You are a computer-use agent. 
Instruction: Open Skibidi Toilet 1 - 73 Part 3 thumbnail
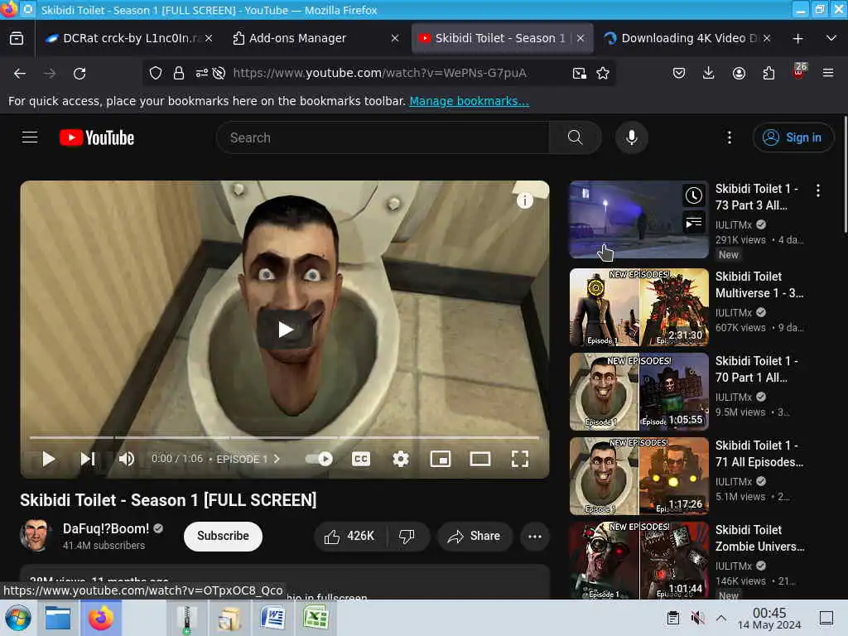[638, 219]
